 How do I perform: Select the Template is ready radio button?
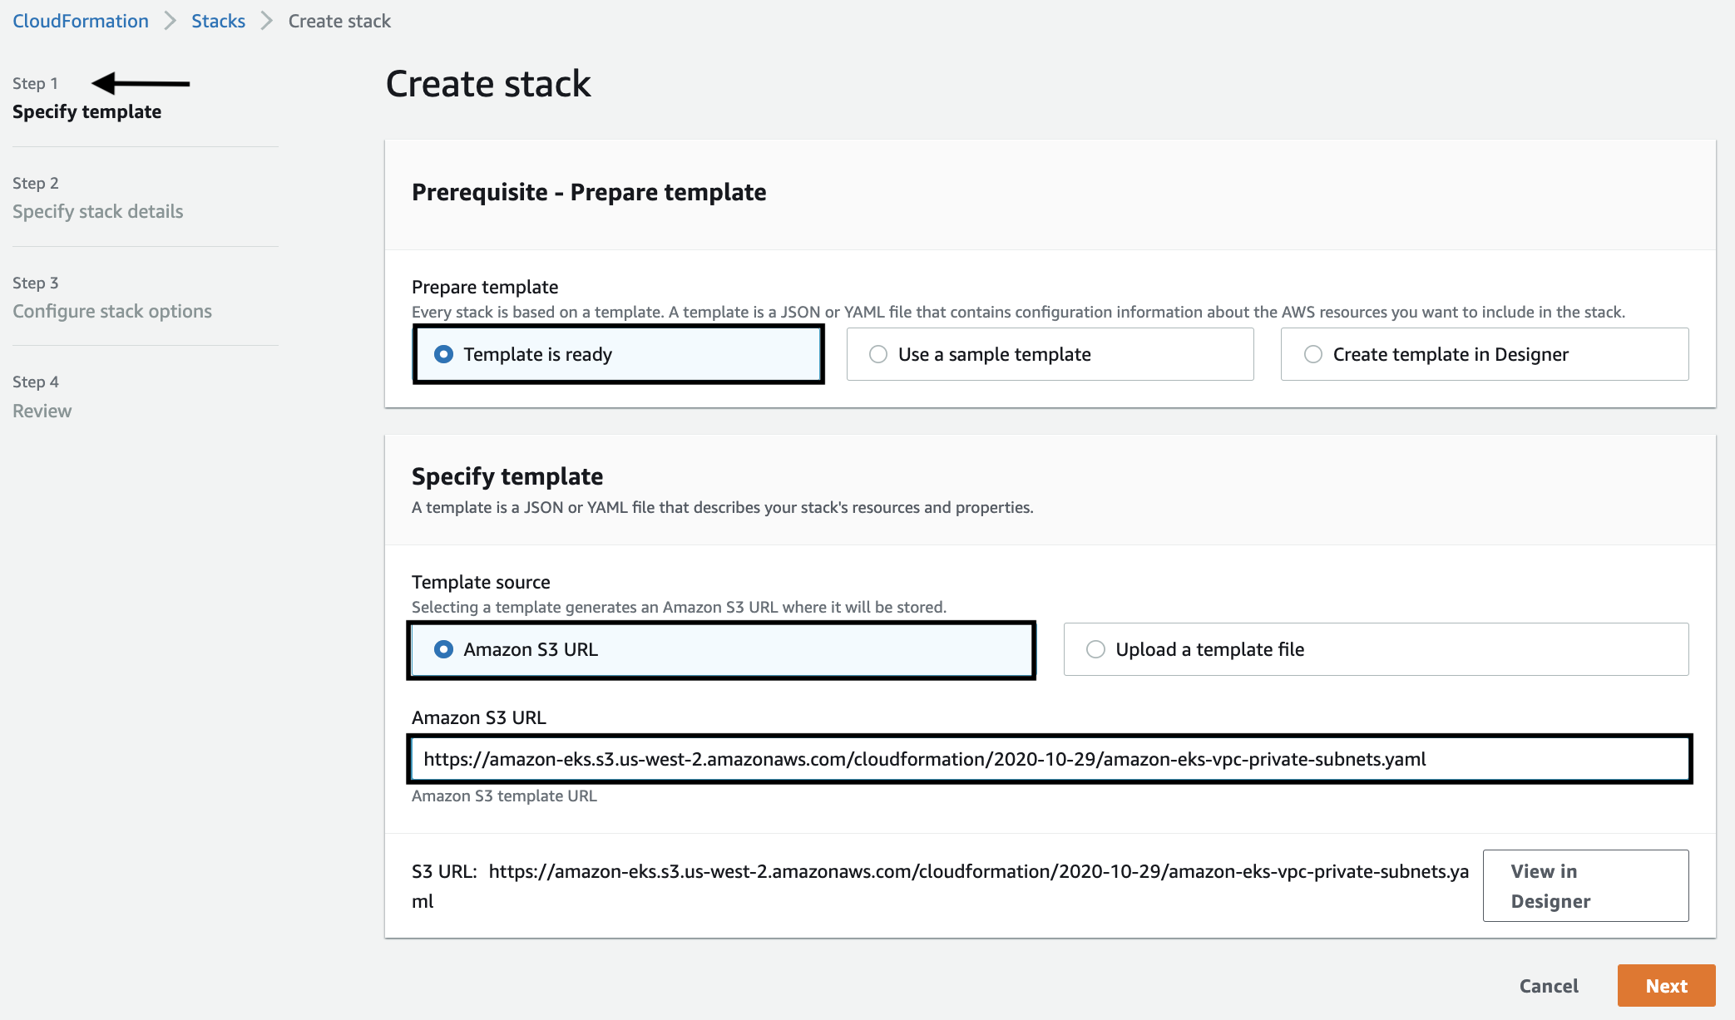444,354
